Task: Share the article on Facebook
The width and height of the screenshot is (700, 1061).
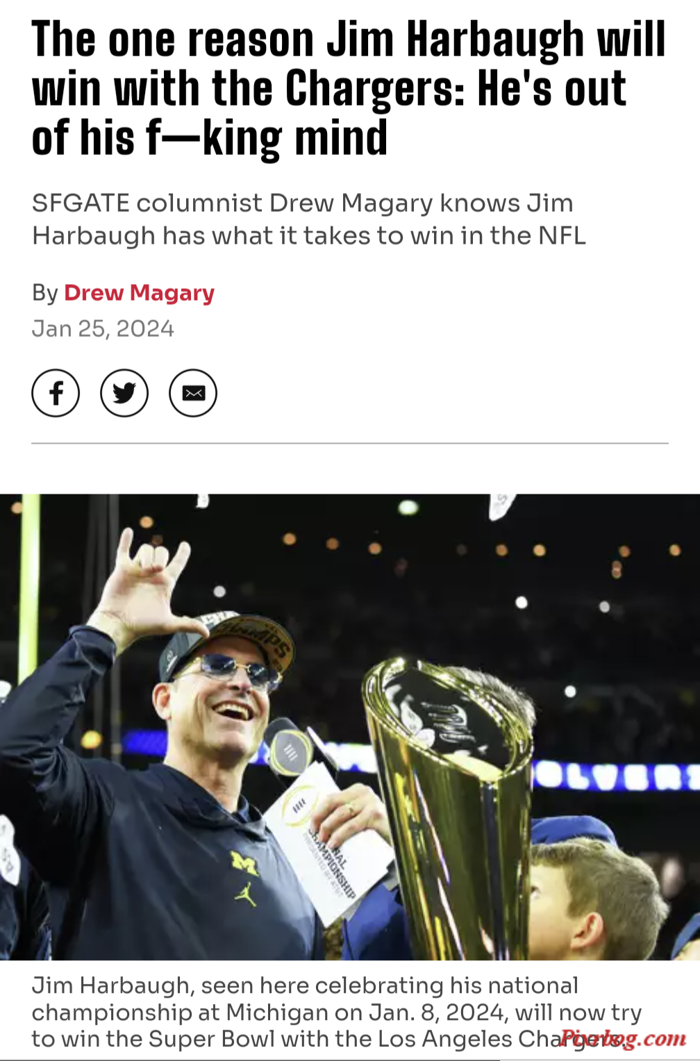Action: [x=56, y=393]
